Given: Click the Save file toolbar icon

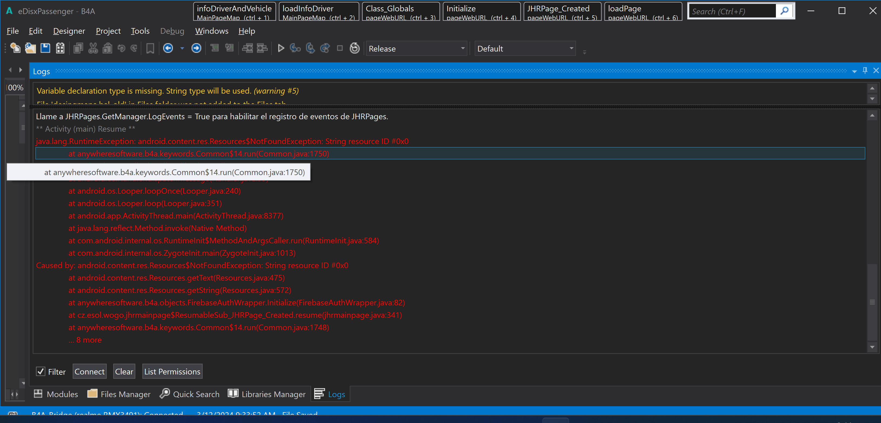Looking at the screenshot, I should coord(45,48).
